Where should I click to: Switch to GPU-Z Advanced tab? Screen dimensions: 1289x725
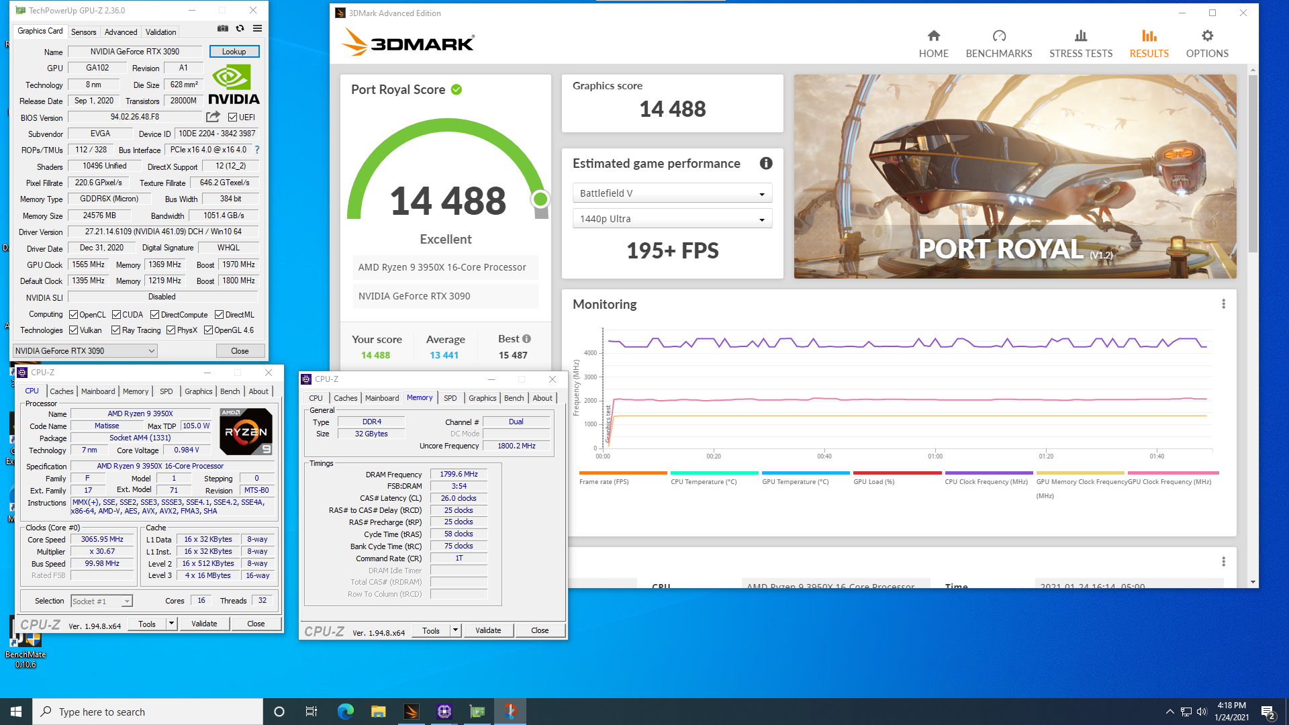tap(121, 32)
